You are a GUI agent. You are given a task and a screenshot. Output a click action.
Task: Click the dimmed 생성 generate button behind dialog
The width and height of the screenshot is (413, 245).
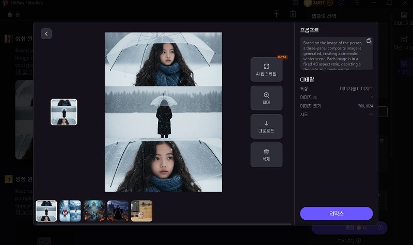pos(350,228)
